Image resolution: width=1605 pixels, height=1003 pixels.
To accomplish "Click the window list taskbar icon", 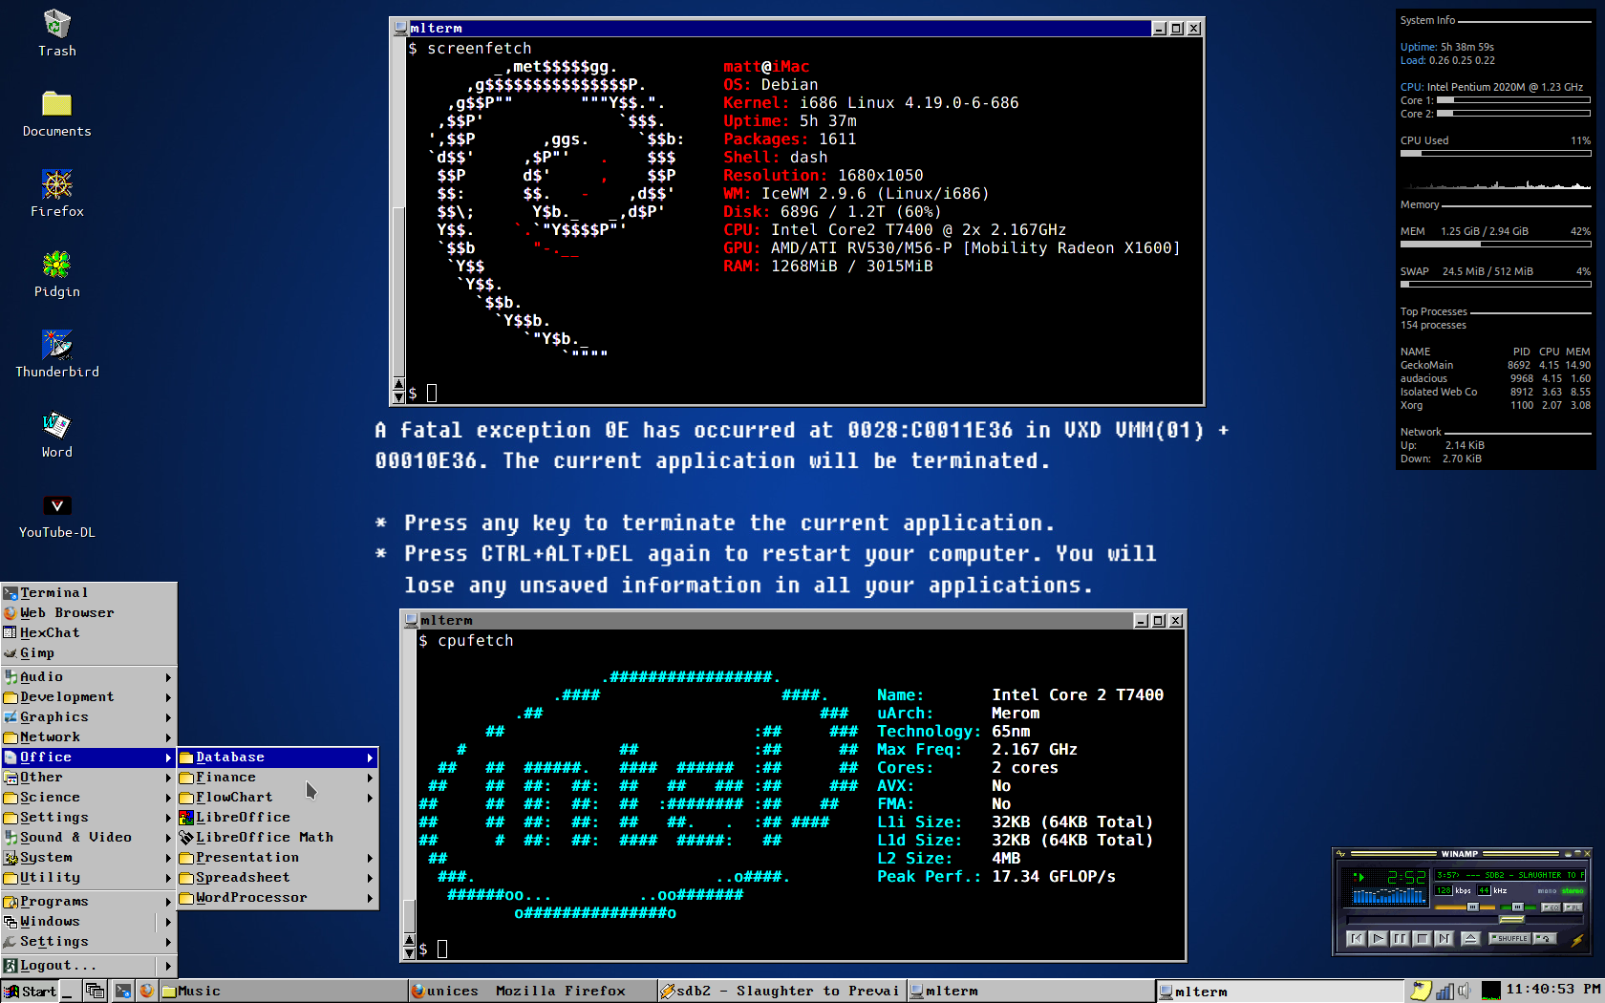I will [x=95, y=991].
